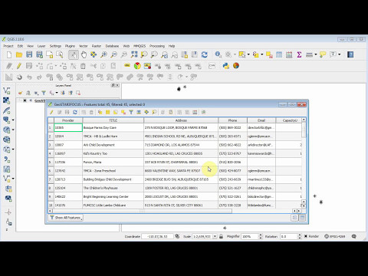
Task: Click the Email column header
Action: click(261, 120)
